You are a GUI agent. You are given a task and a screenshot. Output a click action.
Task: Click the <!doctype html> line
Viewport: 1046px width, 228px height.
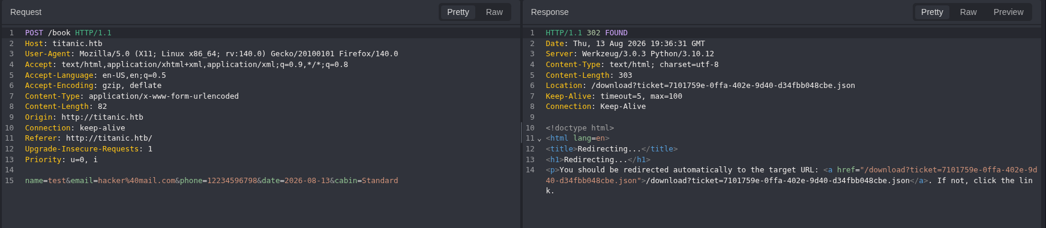tap(580, 128)
